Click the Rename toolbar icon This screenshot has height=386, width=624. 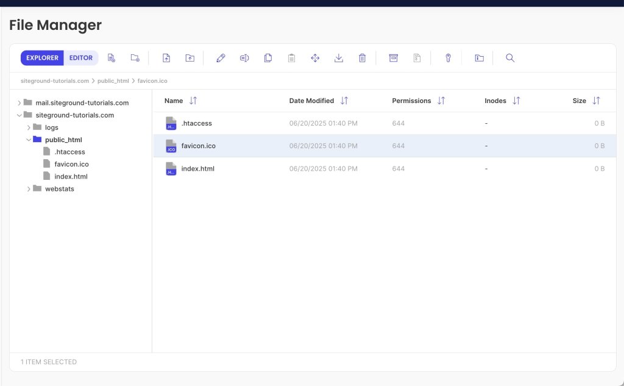244,58
